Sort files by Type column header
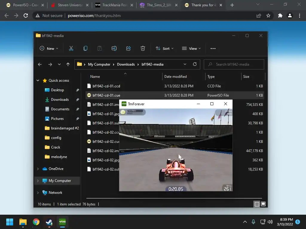The height and width of the screenshot is (229, 306). (x=211, y=77)
